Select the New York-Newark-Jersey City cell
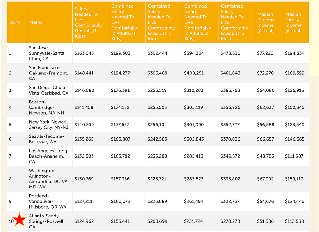Image resolution: width=319 pixels, height=232 pixels. pyautogui.click(x=49, y=125)
